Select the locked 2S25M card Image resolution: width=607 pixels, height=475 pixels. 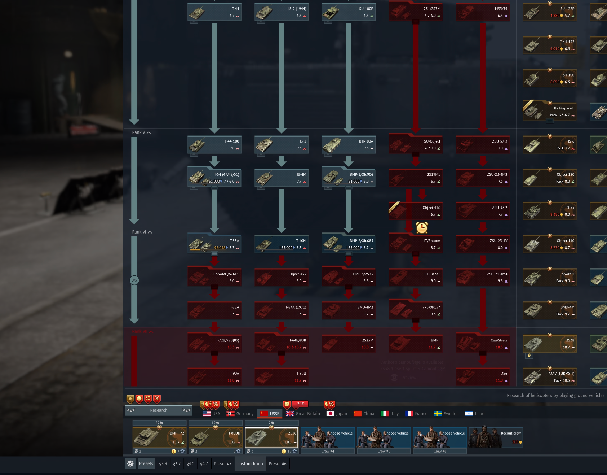pos(349,344)
